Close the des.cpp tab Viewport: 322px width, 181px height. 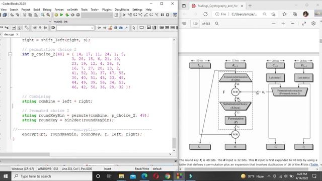(17, 35)
